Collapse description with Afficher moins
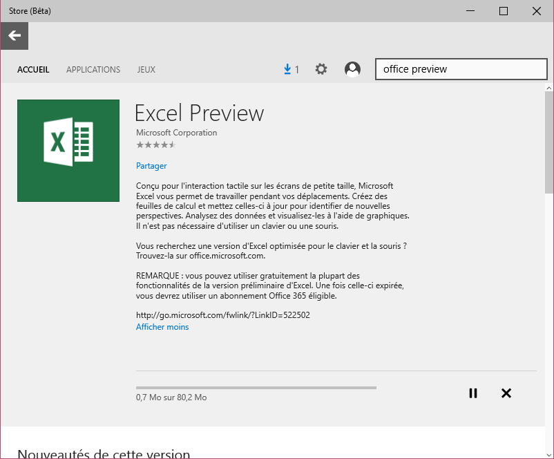The width and height of the screenshot is (554, 459). pos(162,327)
